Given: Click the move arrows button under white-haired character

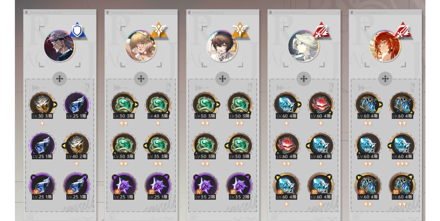Looking at the screenshot, I should 304,79.
